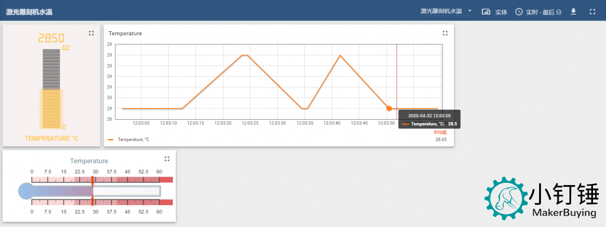Open the 激光雕刻机水温 dashboard selector text
606x227 pixels.
click(x=441, y=11)
